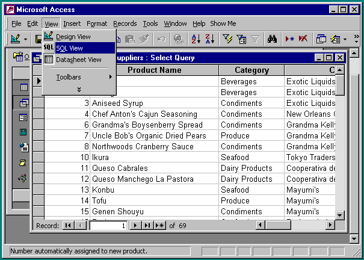
Task: Open the Format menu
Action: (x=97, y=23)
